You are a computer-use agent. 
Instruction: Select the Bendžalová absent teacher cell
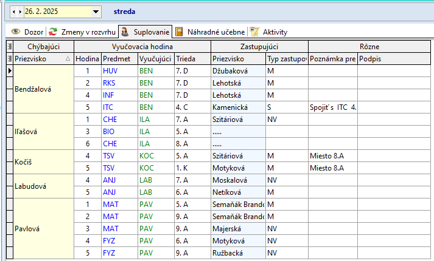point(33,89)
